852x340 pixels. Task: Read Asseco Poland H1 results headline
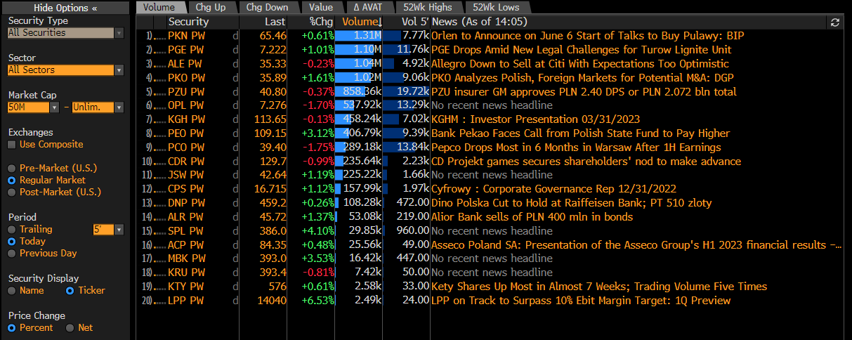(636, 245)
